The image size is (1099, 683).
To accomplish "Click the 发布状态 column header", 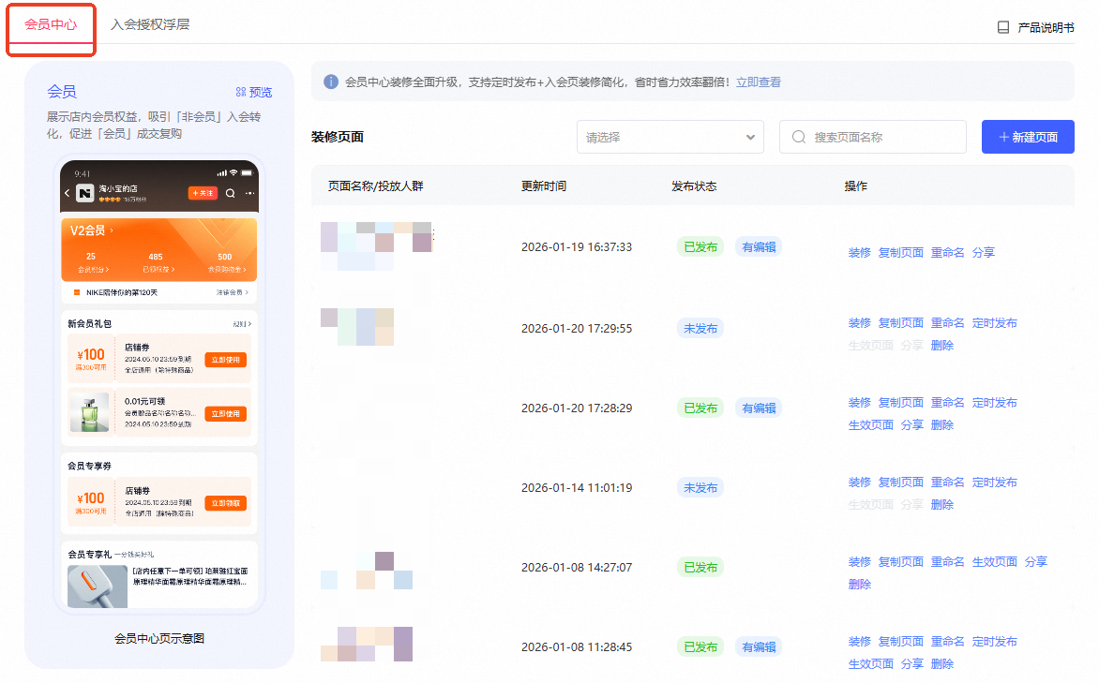I will click(694, 186).
